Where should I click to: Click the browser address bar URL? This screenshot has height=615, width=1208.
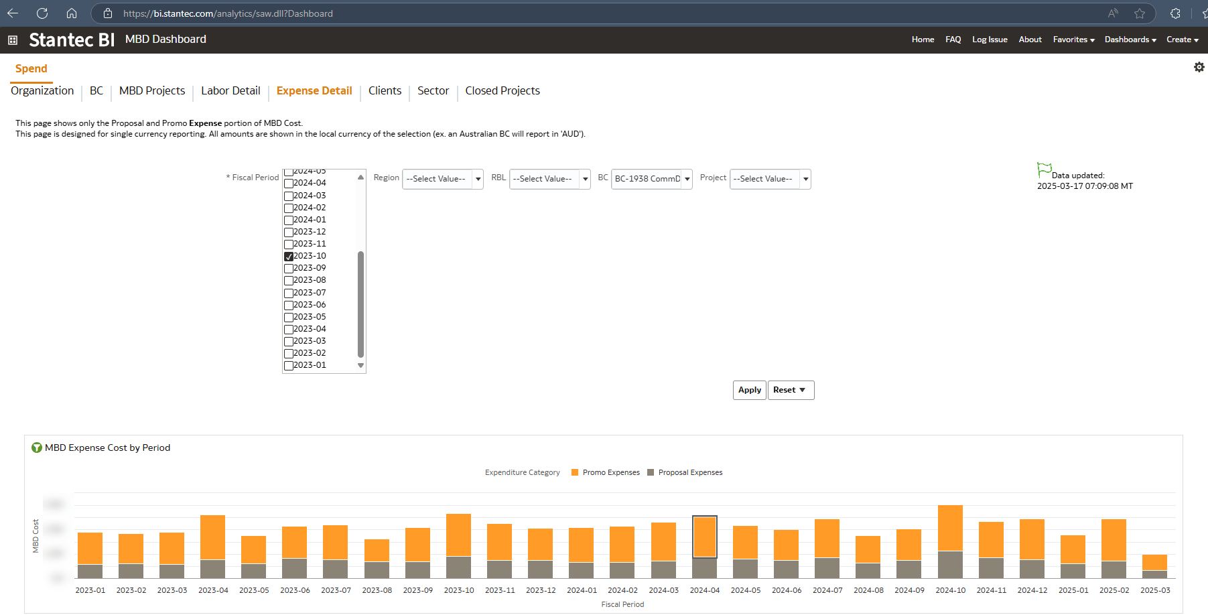tap(228, 13)
